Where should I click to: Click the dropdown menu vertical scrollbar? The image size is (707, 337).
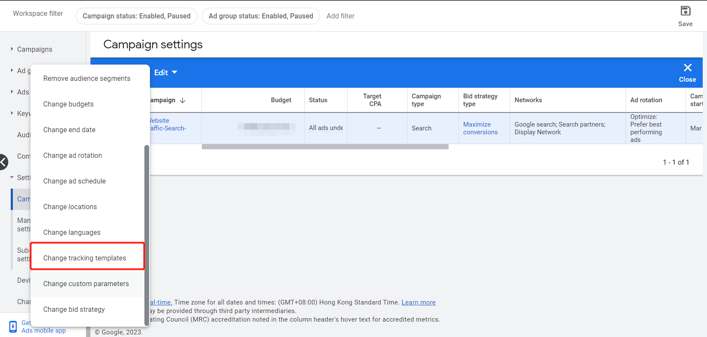point(147,235)
